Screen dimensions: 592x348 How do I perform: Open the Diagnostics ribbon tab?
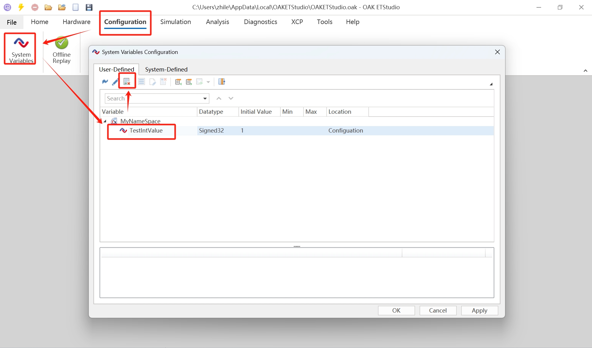point(260,22)
